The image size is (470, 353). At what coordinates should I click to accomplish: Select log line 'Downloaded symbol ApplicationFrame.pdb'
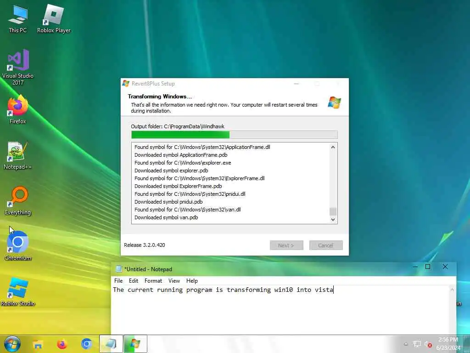coord(181,155)
